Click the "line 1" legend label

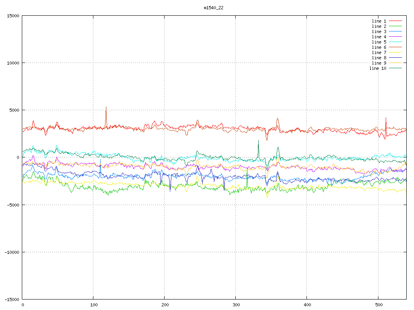pos(379,21)
